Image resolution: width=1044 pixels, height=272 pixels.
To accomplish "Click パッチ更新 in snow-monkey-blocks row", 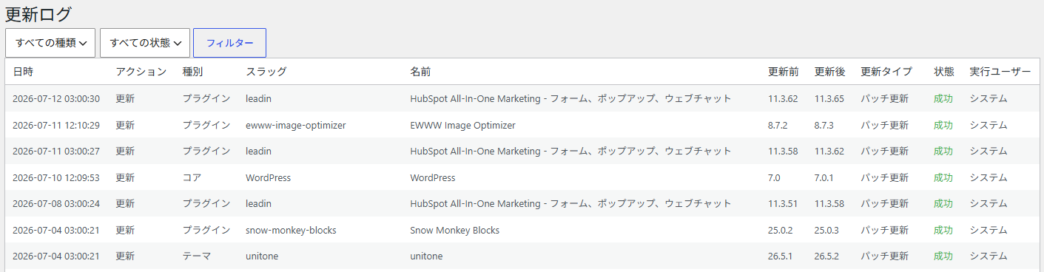I will point(884,230).
